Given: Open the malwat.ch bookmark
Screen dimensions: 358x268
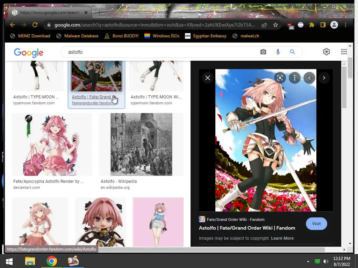Looking at the screenshot, I should tap(246, 36).
